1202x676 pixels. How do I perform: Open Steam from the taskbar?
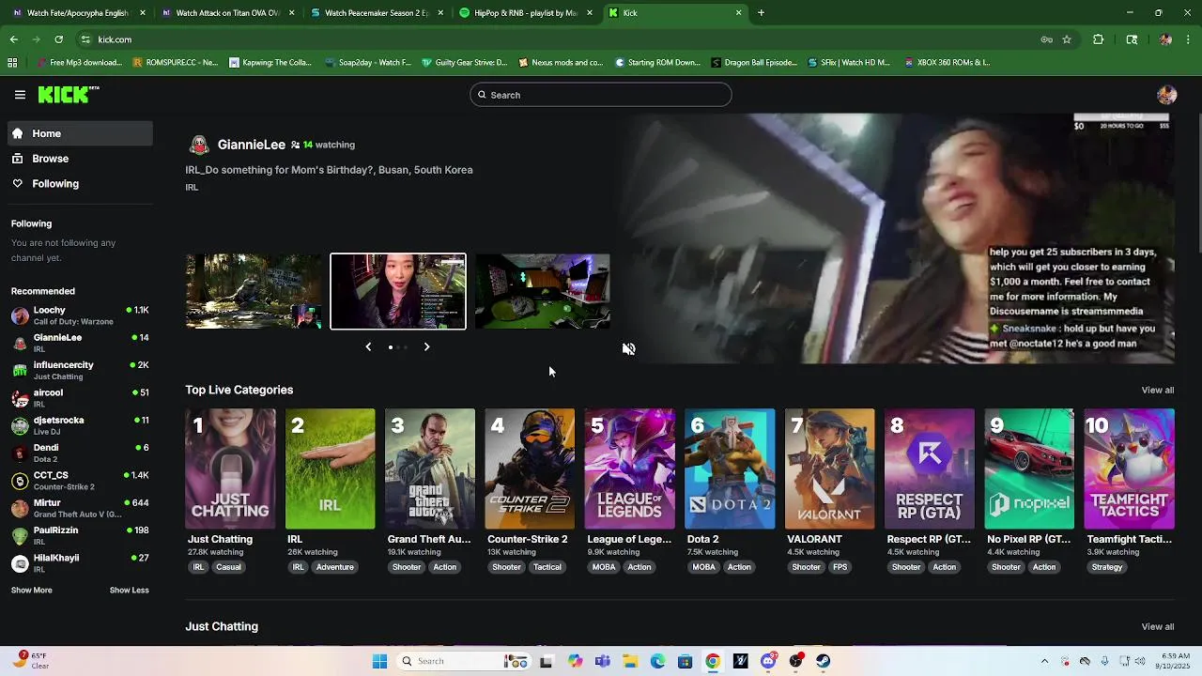coord(824,661)
